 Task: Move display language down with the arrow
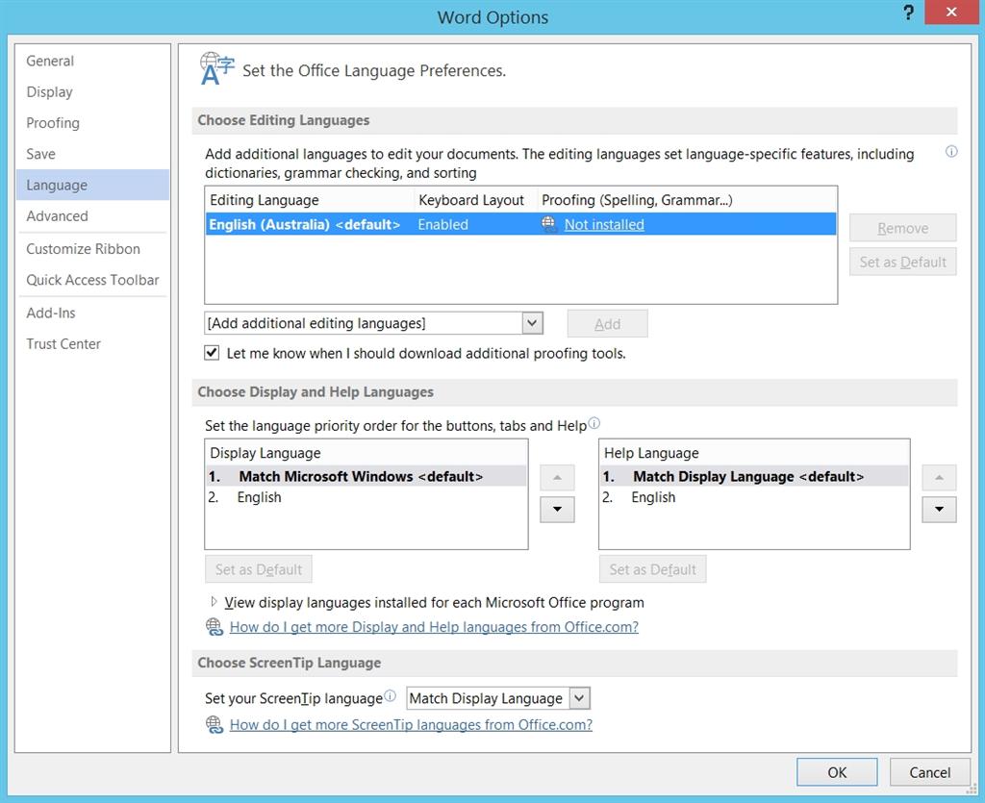point(557,509)
